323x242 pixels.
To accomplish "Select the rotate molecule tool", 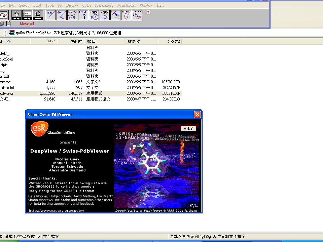I will pos(38,15).
